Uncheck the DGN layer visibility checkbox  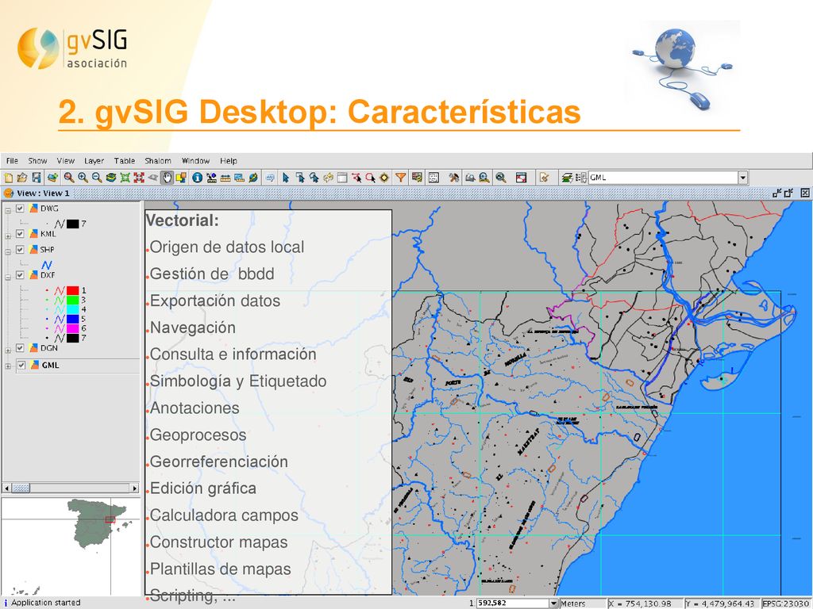[20, 348]
